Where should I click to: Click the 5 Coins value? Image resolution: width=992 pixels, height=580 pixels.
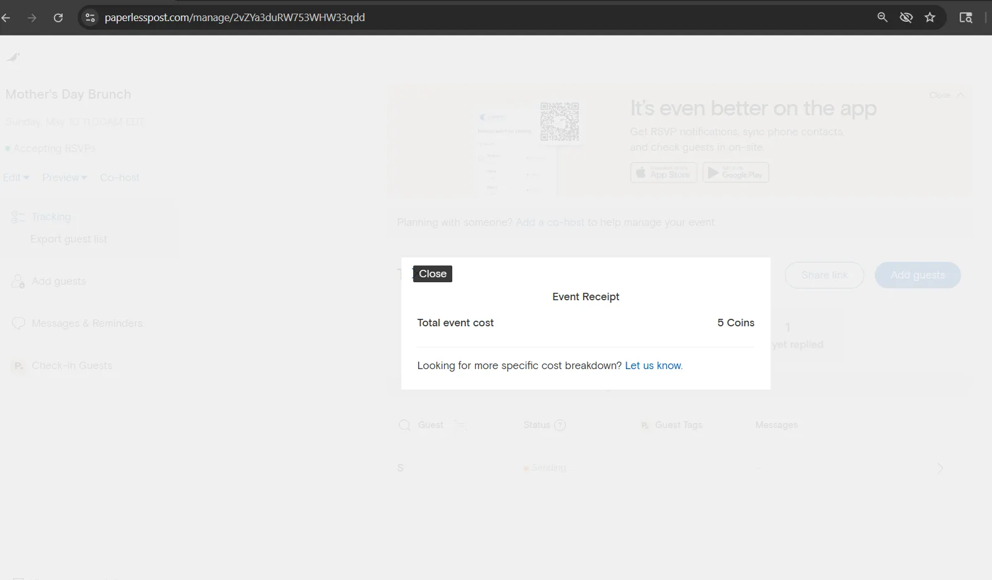pos(736,323)
